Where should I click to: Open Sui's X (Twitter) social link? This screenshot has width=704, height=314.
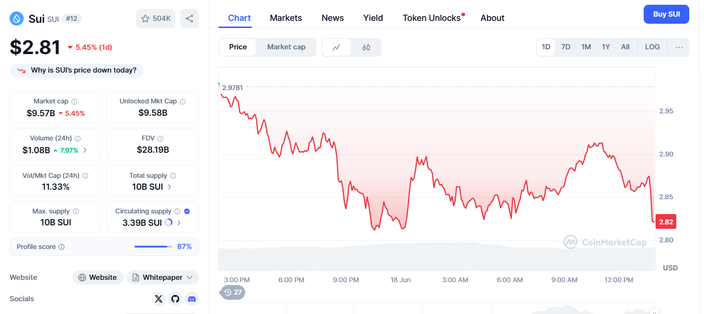click(159, 299)
